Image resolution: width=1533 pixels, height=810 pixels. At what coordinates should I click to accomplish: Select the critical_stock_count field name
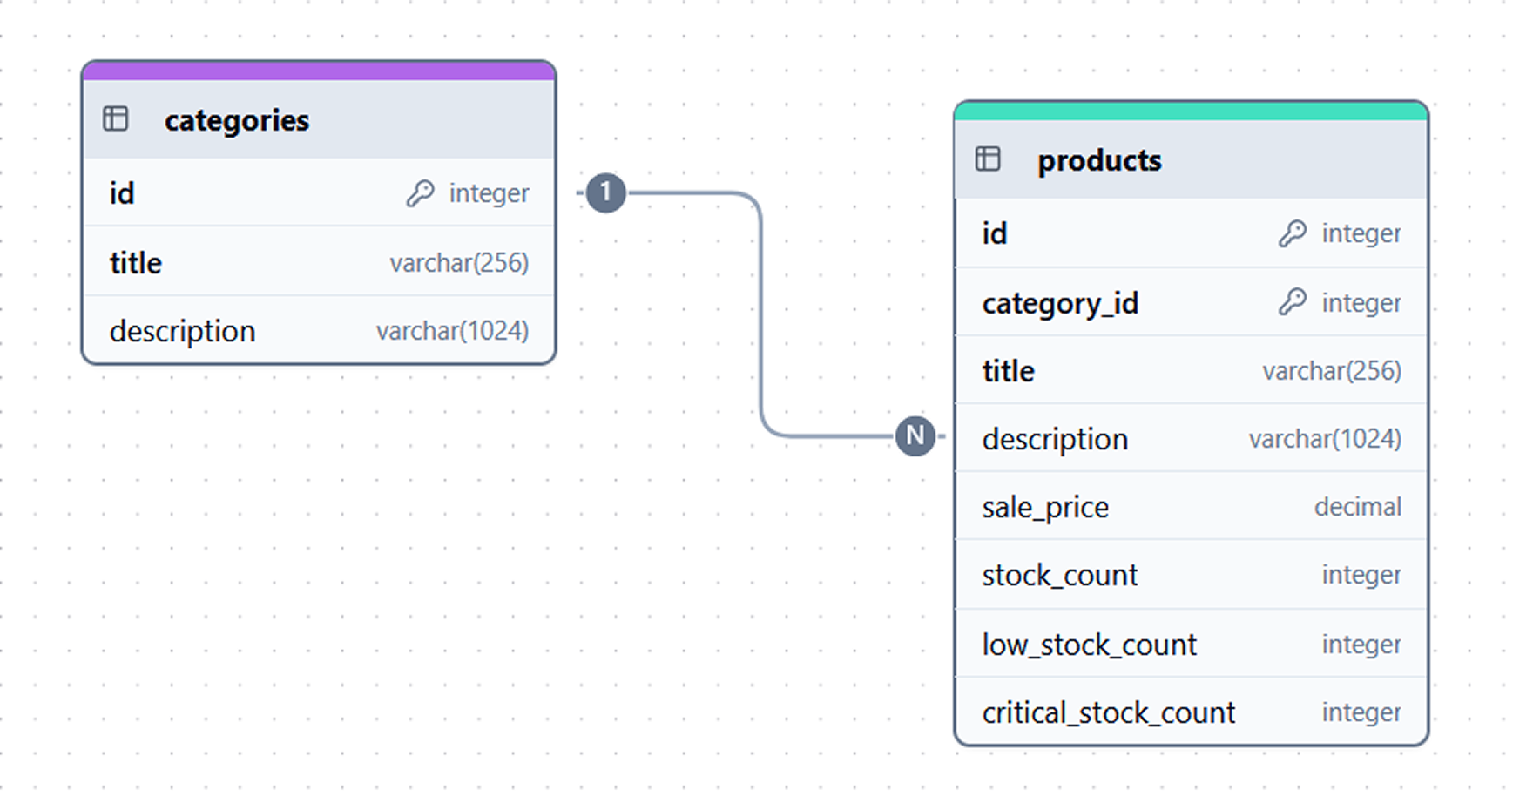(1109, 713)
